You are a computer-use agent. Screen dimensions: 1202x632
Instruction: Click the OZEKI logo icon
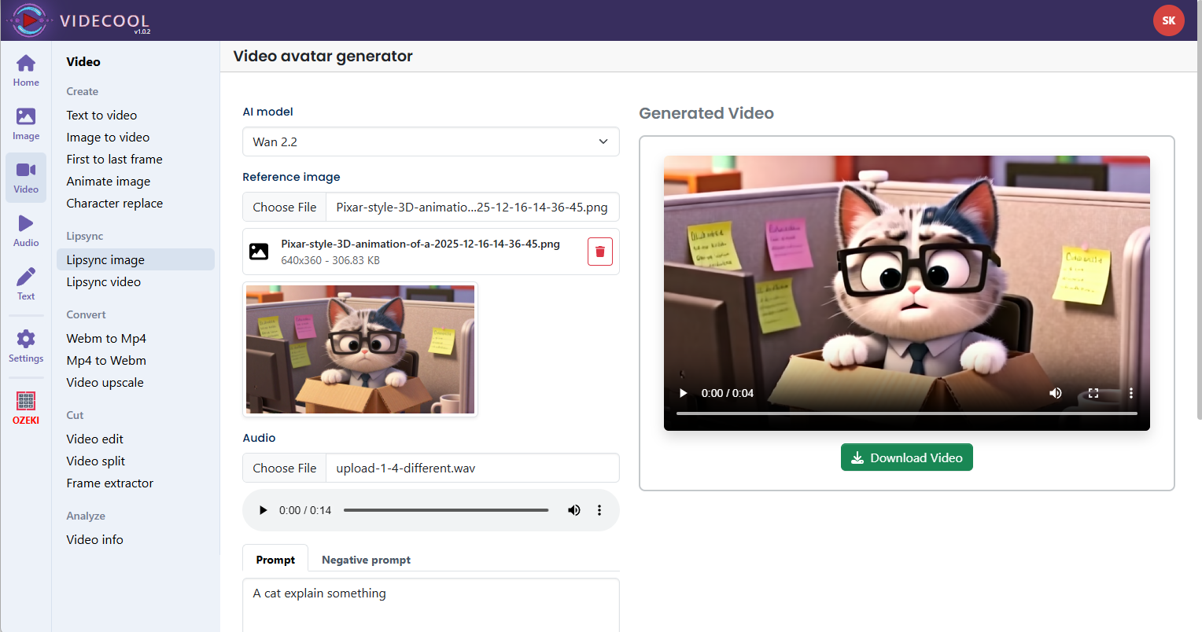[x=26, y=407]
